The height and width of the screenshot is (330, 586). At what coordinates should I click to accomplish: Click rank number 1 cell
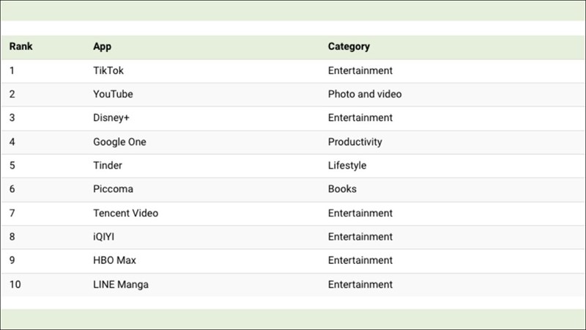(12, 71)
